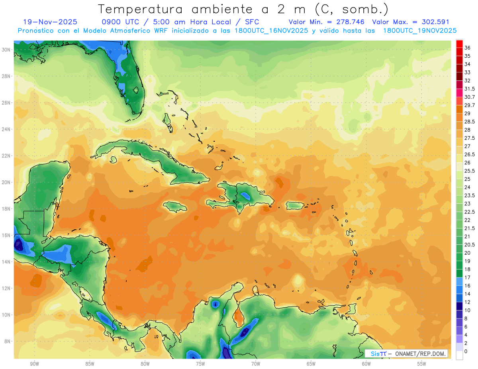478x369 pixels.
Task: Click the 75W longitude axis label
Action: (200, 364)
